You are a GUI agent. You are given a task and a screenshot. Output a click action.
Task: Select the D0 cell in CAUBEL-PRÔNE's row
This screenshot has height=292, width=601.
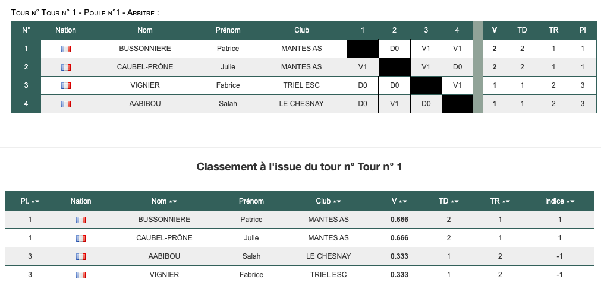point(457,67)
